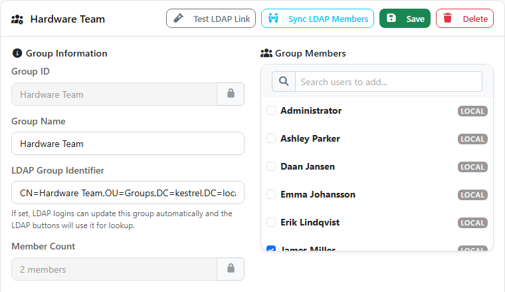Image resolution: width=505 pixels, height=292 pixels.
Task: Select the Emma Johansson checkbox
Action: [271, 194]
